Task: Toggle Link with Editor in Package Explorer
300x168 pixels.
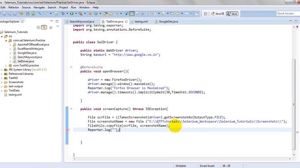Action: [x=44, y=28]
